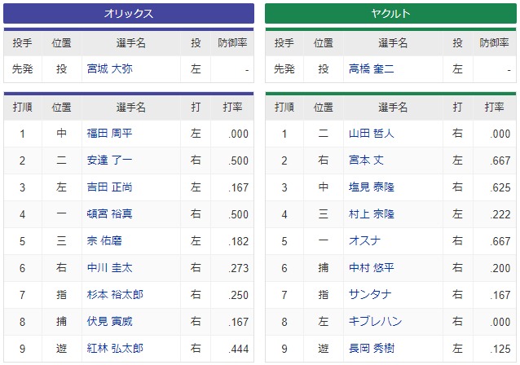Click position 捕 in 中村 悠平 row

[x=324, y=268]
